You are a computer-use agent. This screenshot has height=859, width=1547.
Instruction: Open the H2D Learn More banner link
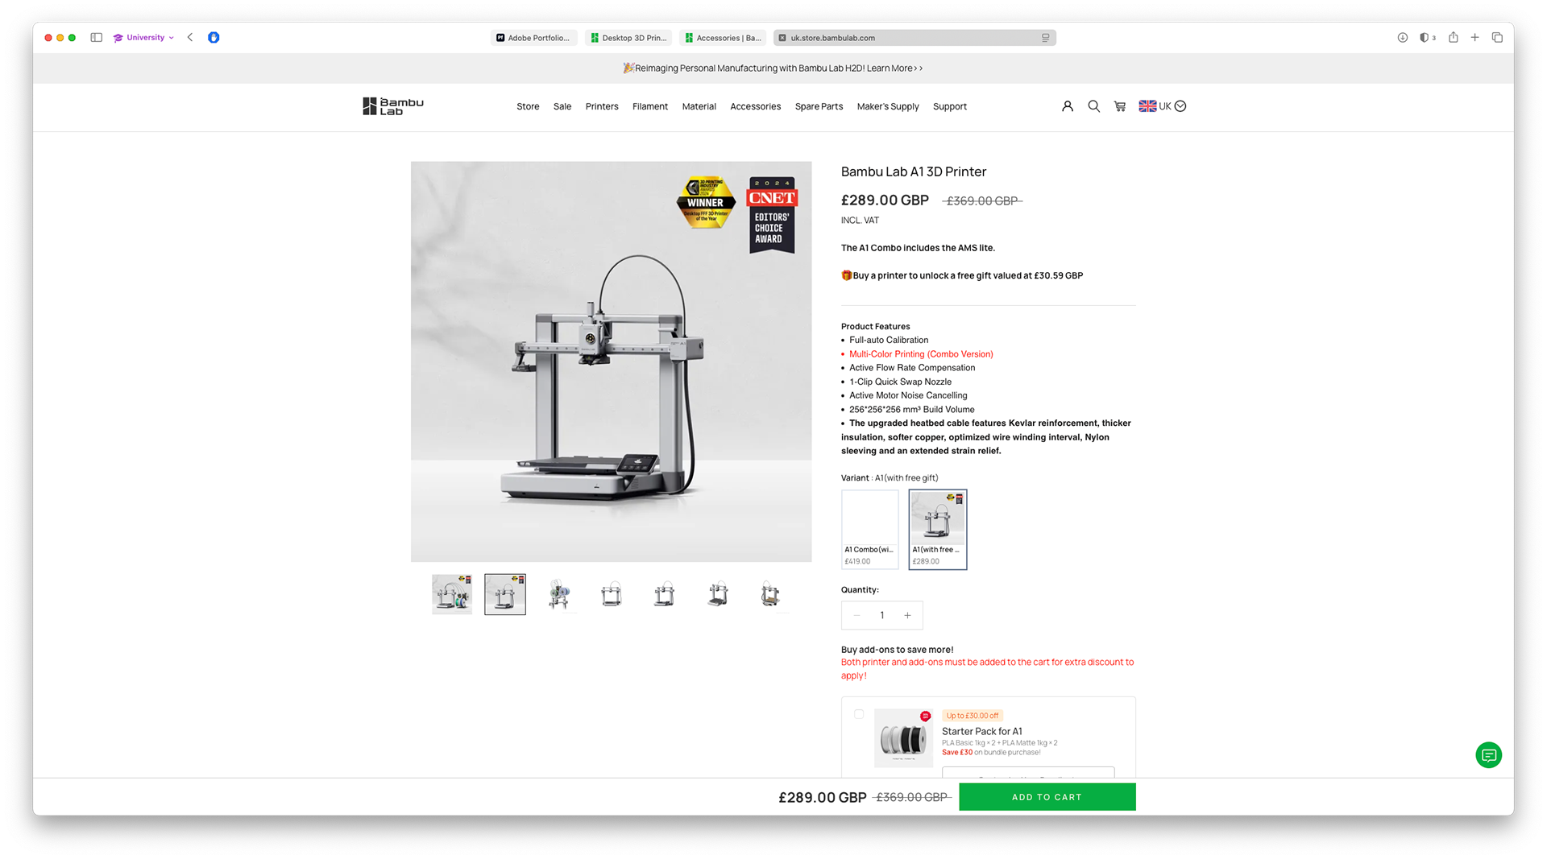click(x=894, y=68)
